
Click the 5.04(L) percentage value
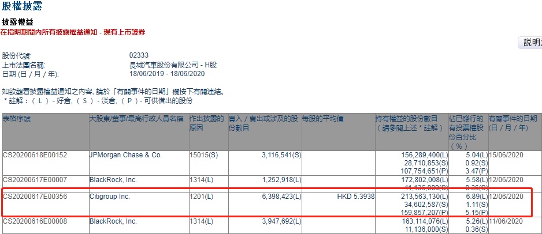pyautogui.click(x=477, y=155)
